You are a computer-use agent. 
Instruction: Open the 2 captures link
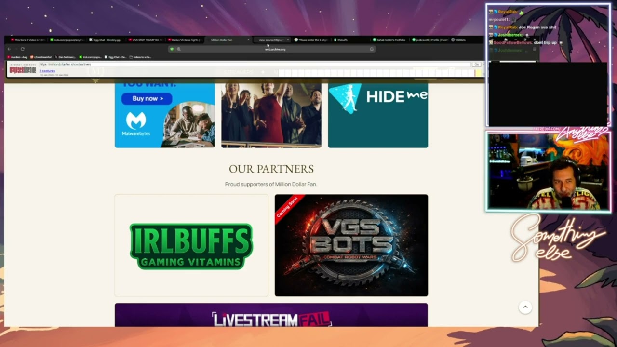pos(47,71)
